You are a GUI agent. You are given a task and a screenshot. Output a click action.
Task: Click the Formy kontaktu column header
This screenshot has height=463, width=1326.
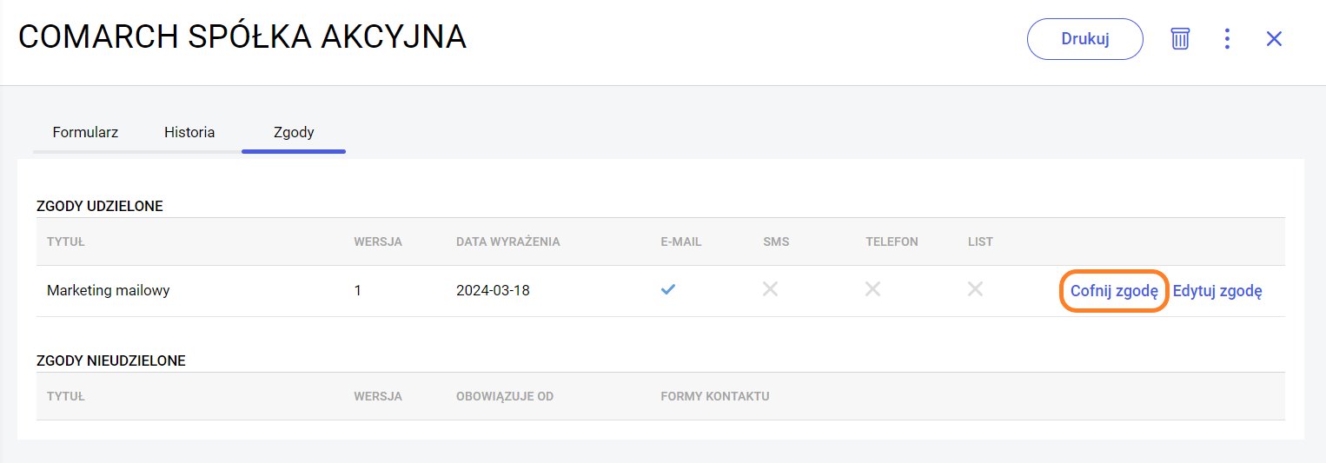click(x=714, y=396)
